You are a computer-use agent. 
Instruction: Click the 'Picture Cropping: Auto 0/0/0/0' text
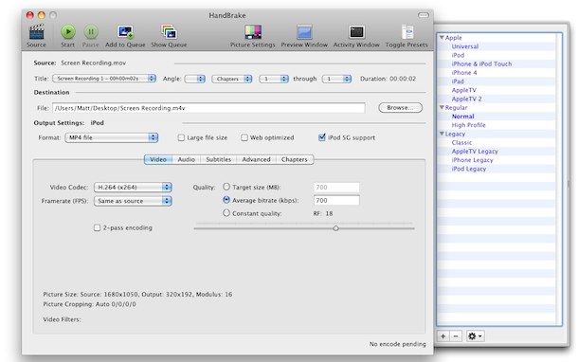(x=89, y=304)
